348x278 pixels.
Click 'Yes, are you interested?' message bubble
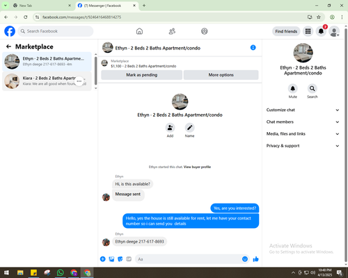235,208
